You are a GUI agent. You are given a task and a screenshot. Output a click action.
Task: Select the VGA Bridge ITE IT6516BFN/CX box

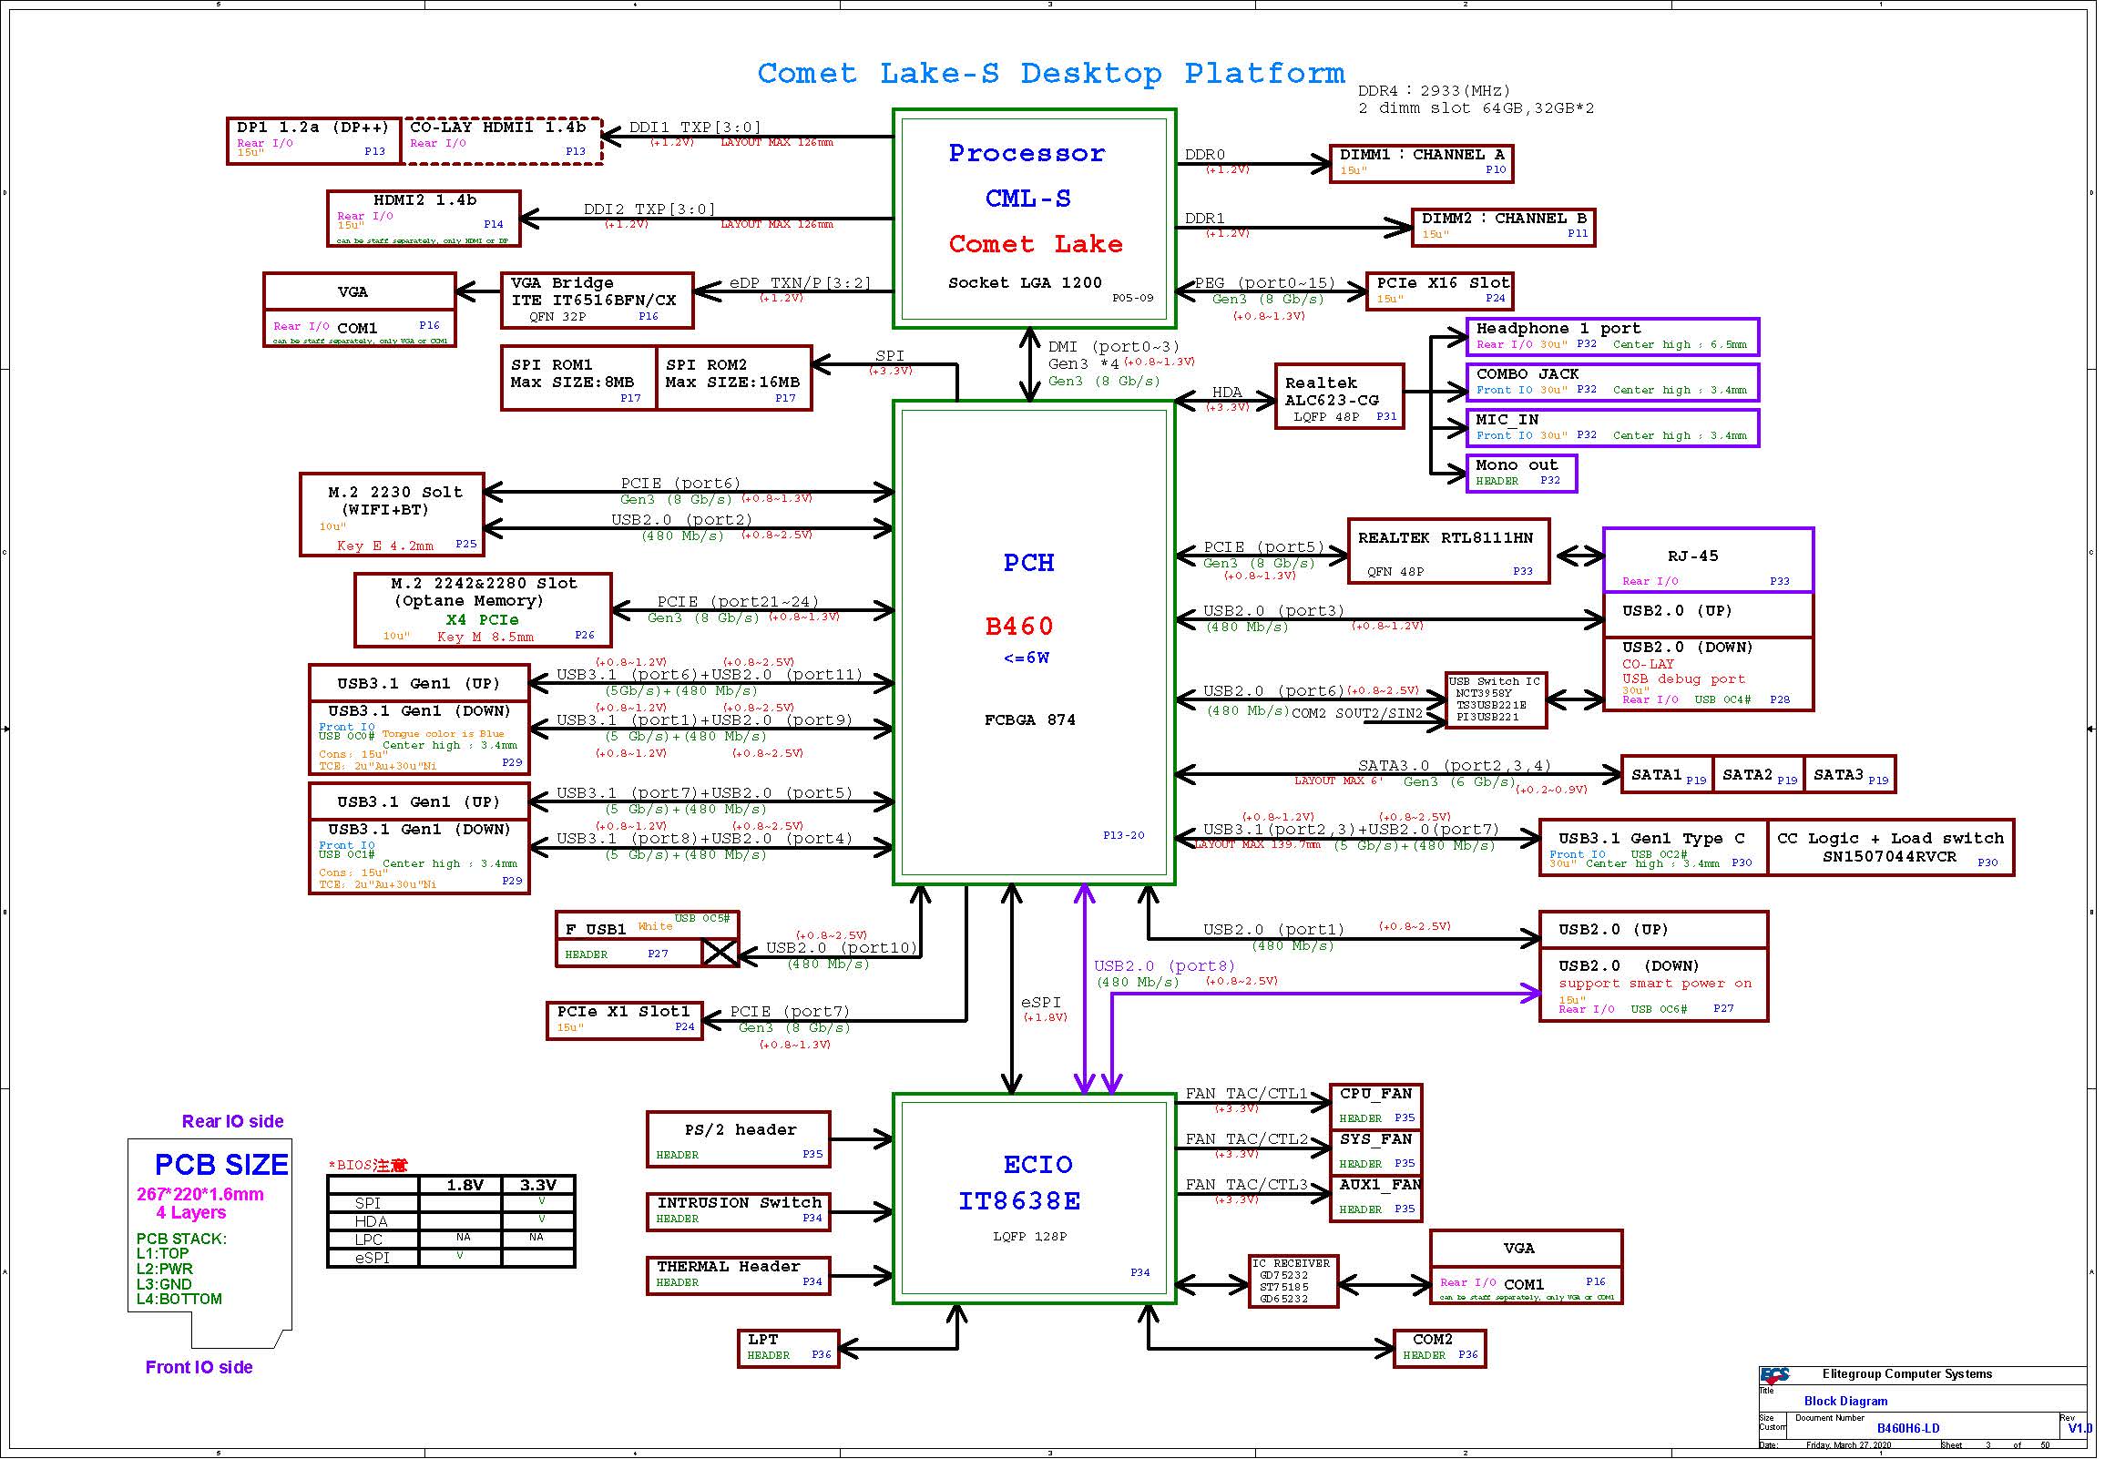pyautogui.click(x=598, y=301)
